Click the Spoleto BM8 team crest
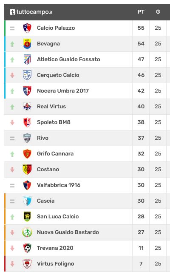The image size is (170, 277). click(x=27, y=122)
